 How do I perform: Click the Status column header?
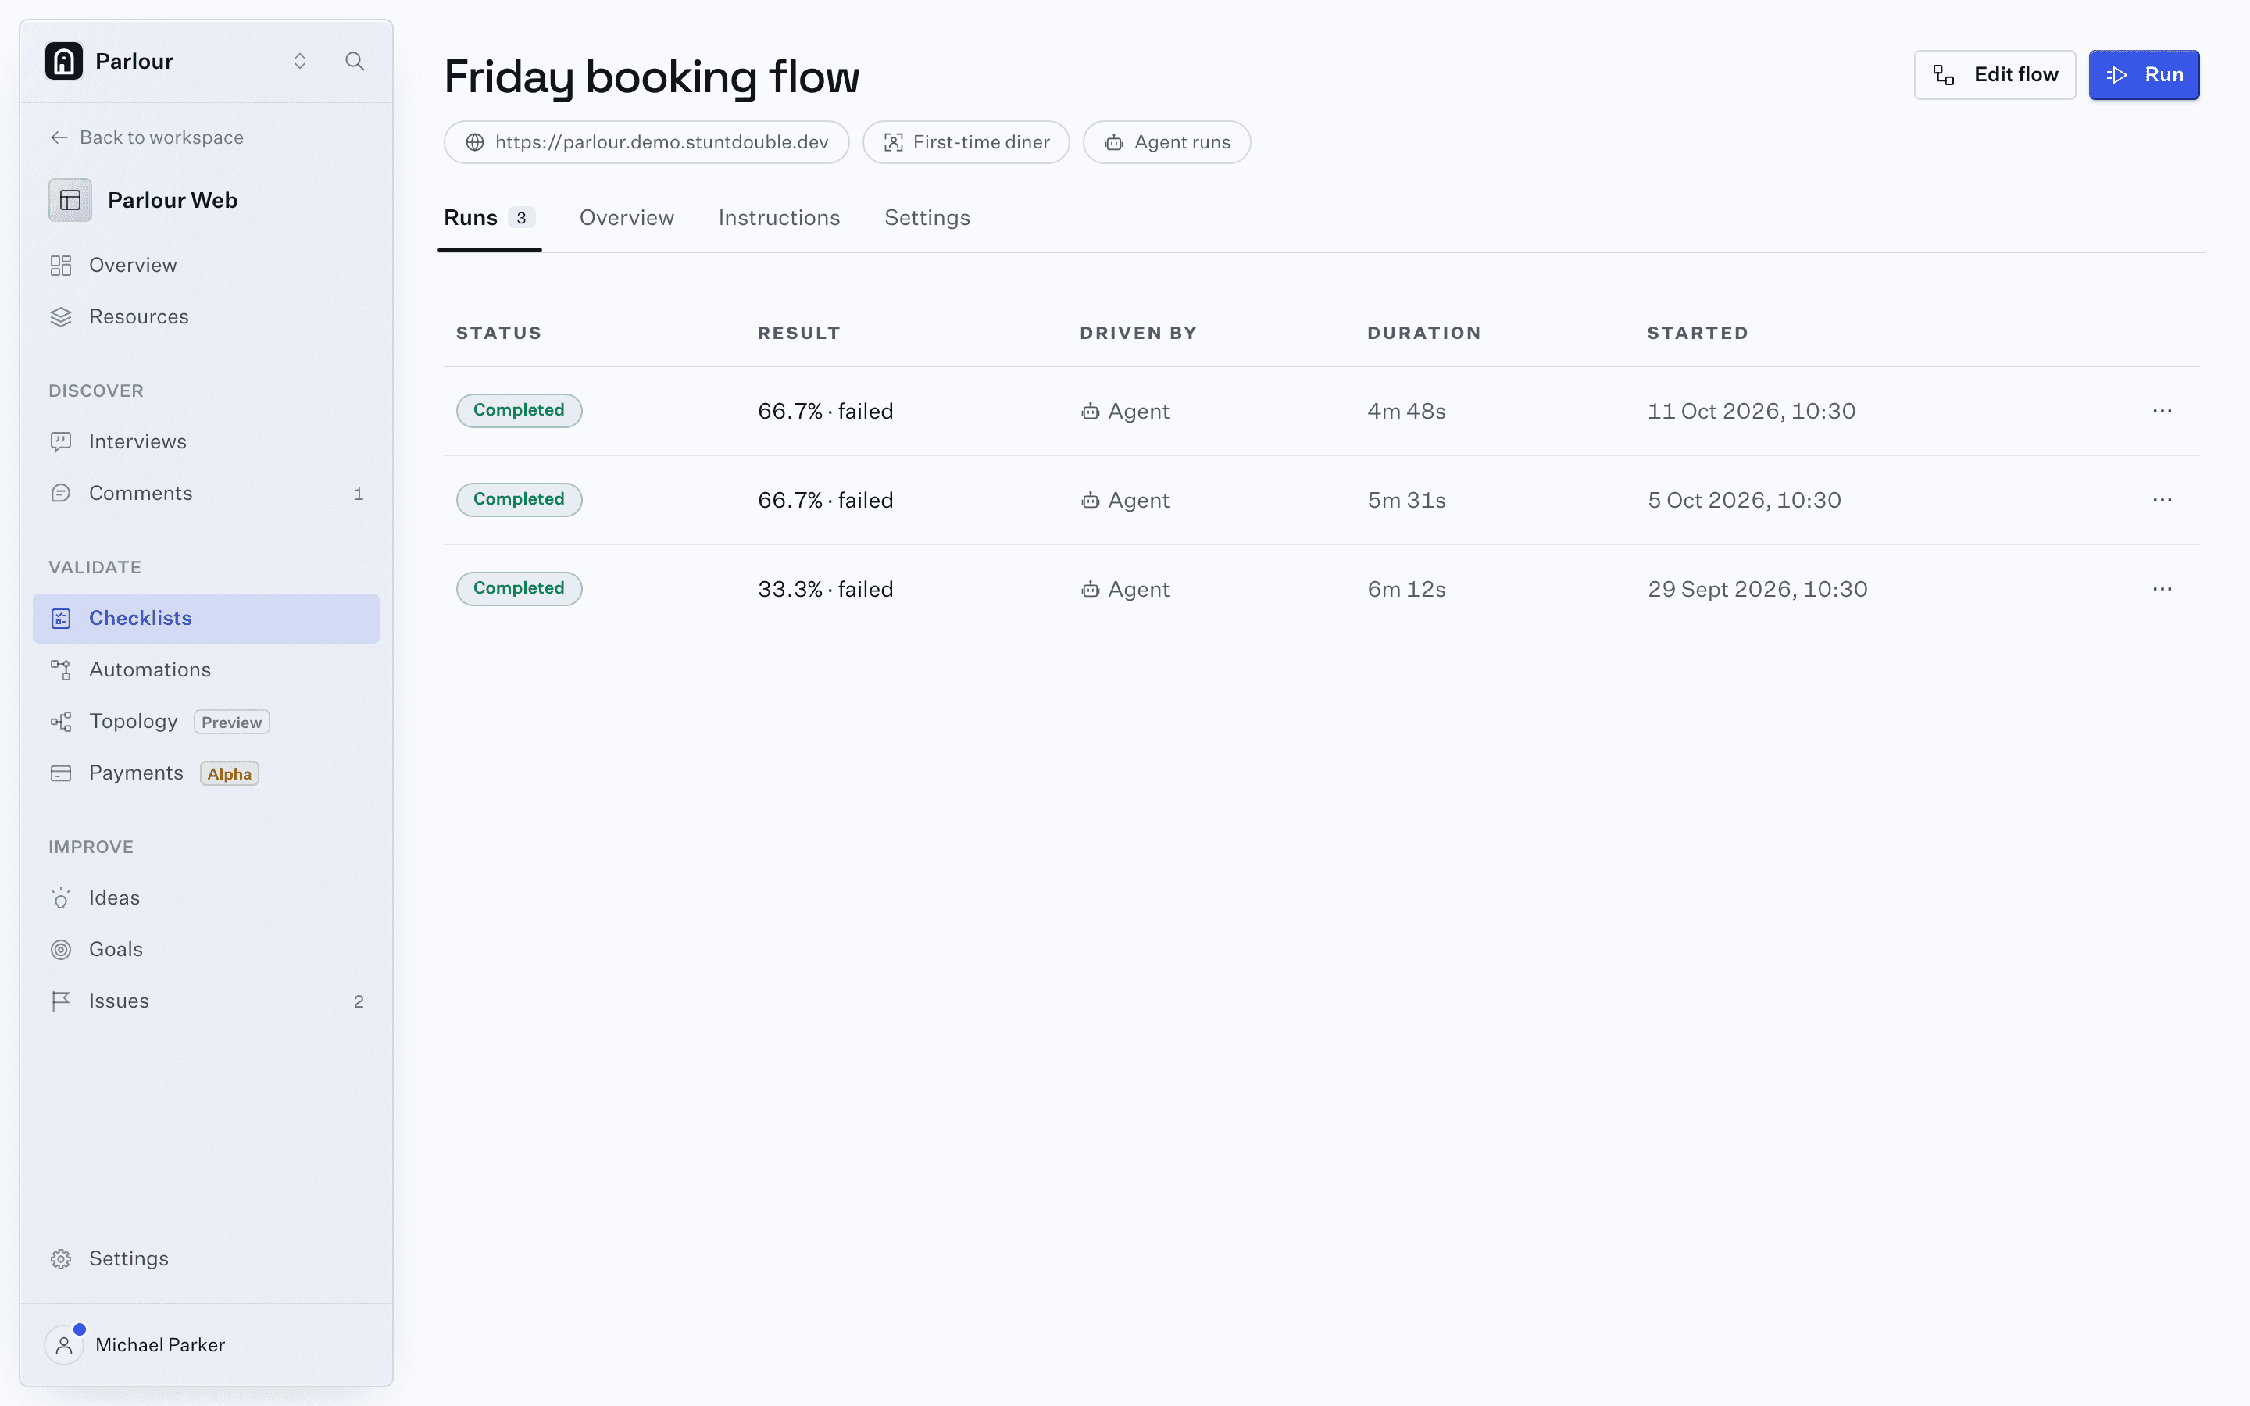(498, 333)
